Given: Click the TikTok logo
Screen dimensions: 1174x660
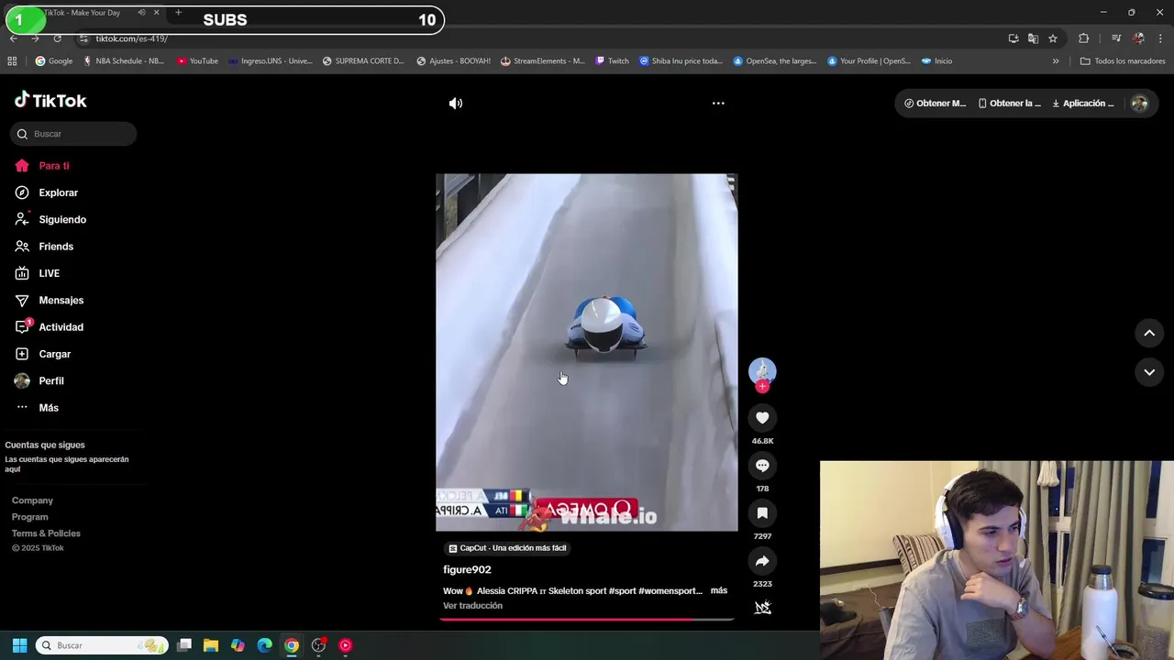Looking at the screenshot, I should tap(50, 100).
